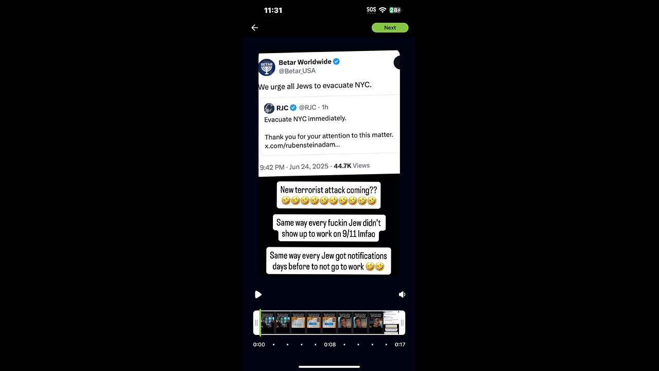Select the last tweet-screenshot thumbnail in the filmstrip
The image size is (659, 371).
391,323
